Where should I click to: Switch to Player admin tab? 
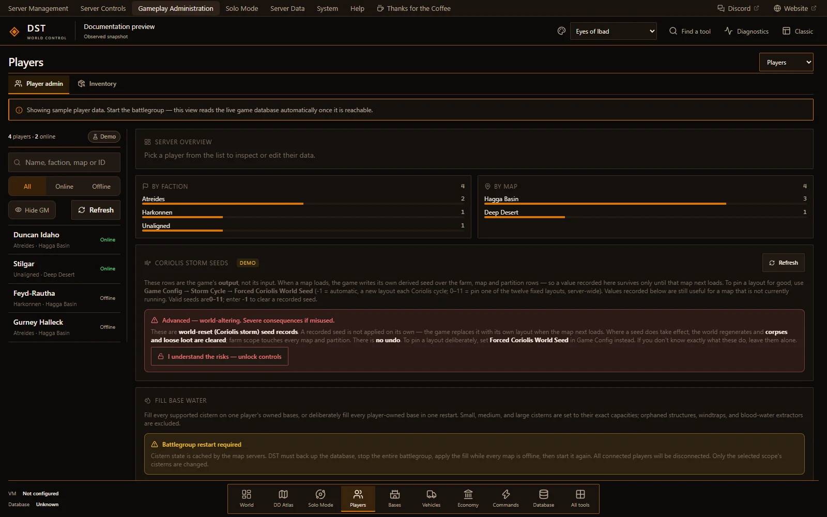(39, 84)
